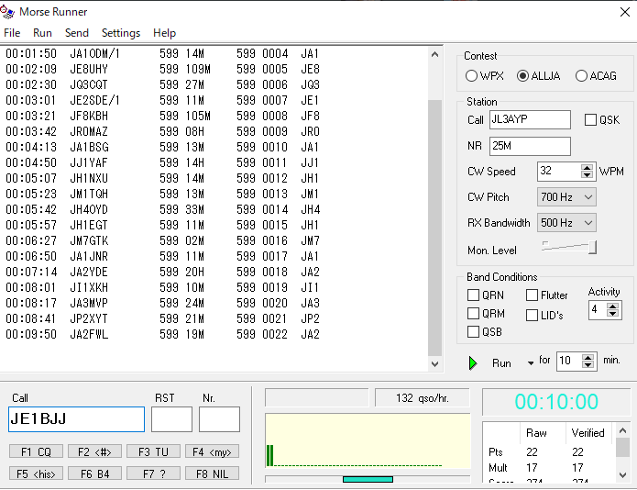Increase run duration minutes with up arrow
Screen dimensions: 637x490
pyautogui.click(x=588, y=357)
